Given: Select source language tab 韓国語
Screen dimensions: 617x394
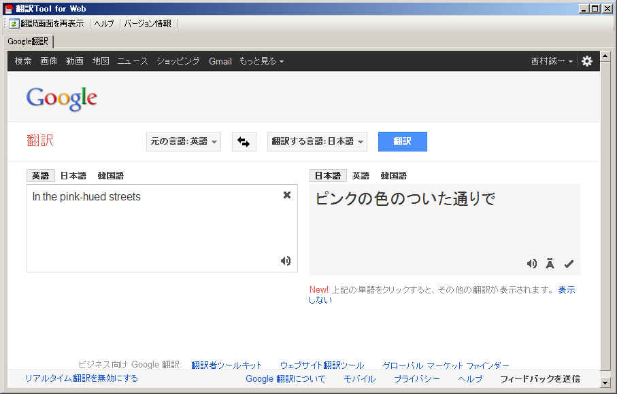Looking at the screenshot, I should [111, 175].
